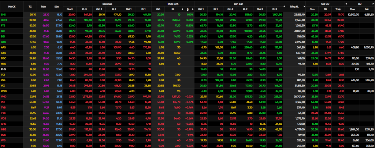This screenshot has height=148, width=375.
Task: Click SHS sell surplus 6,581,60
Action: (x=369, y=15)
